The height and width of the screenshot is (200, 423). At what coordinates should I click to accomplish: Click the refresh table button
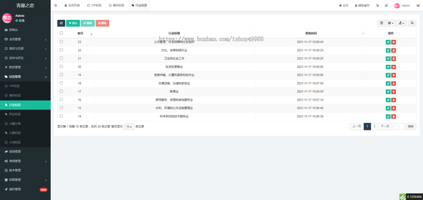click(x=61, y=23)
